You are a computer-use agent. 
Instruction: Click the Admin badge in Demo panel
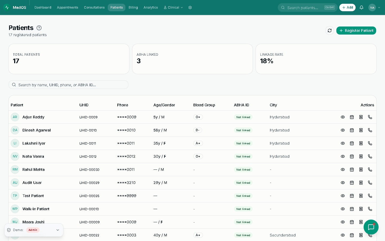coord(33,230)
